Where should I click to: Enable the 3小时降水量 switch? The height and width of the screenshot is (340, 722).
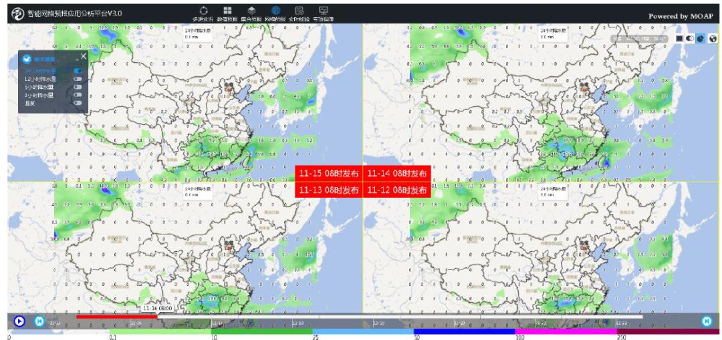(x=78, y=95)
